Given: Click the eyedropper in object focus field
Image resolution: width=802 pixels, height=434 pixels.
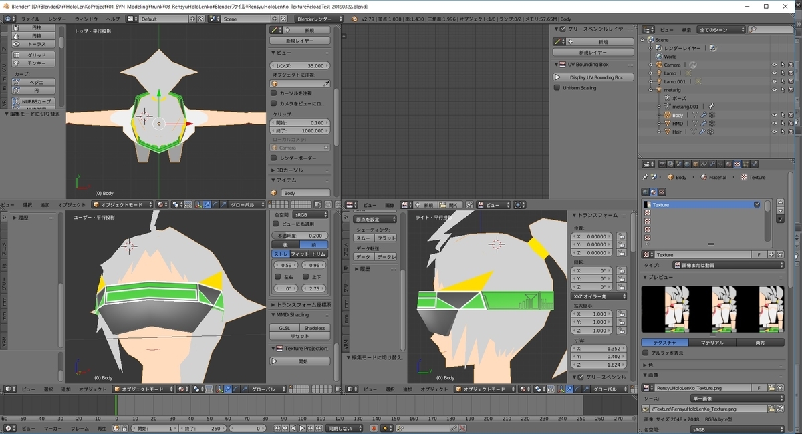Looking at the screenshot, I should pyautogui.click(x=326, y=84).
